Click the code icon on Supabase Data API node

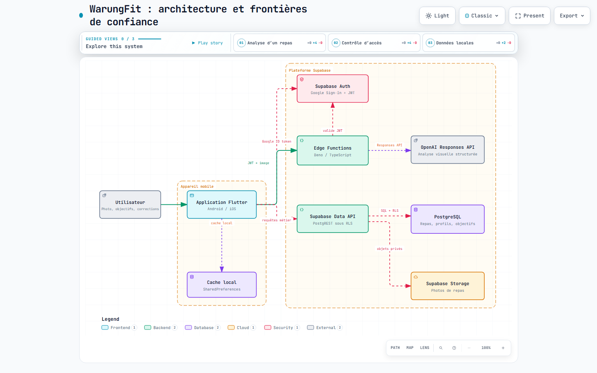click(302, 210)
